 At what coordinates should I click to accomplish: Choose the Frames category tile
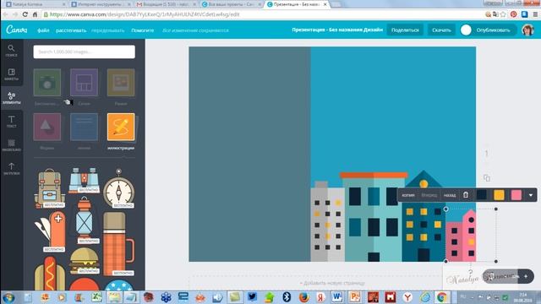point(121,83)
